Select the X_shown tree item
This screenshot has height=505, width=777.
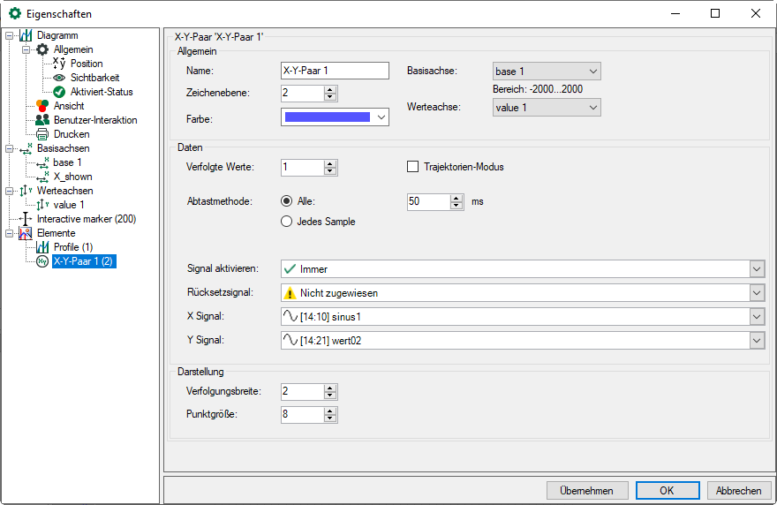72,177
